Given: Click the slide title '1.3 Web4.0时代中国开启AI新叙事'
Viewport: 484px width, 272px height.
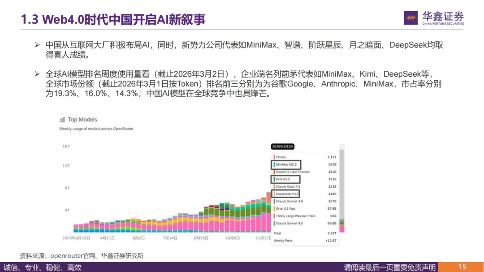Looking at the screenshot, I should [113, 19].
